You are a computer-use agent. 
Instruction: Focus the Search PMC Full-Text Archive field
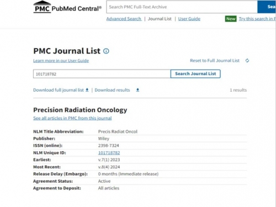pyautogui.click(x=182, y=7)
